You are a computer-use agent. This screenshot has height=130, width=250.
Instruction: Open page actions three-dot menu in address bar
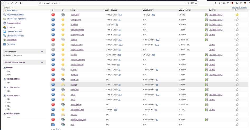click(x=185, y=3)
